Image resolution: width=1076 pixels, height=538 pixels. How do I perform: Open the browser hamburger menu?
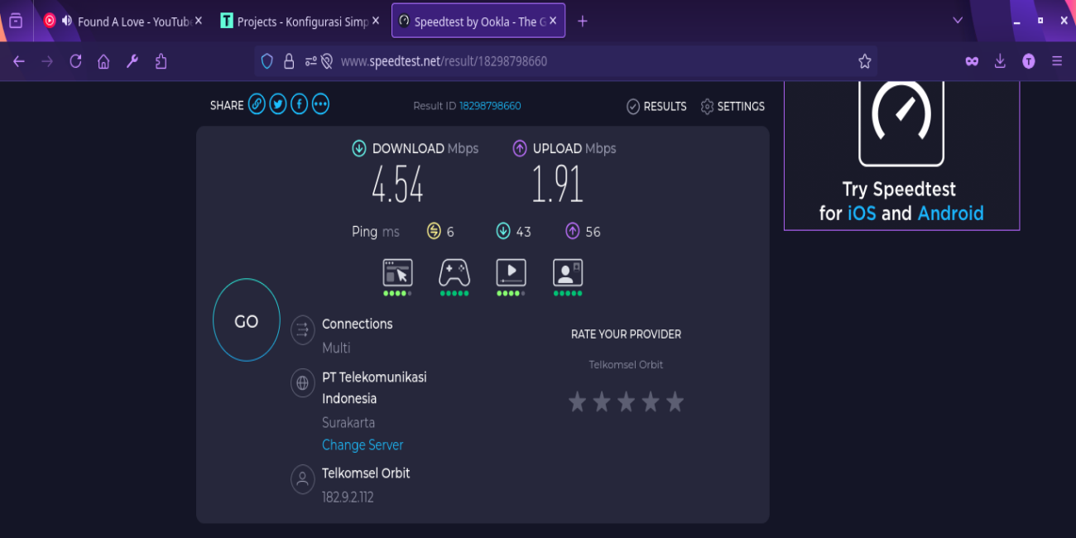[x=1057, y=61]
